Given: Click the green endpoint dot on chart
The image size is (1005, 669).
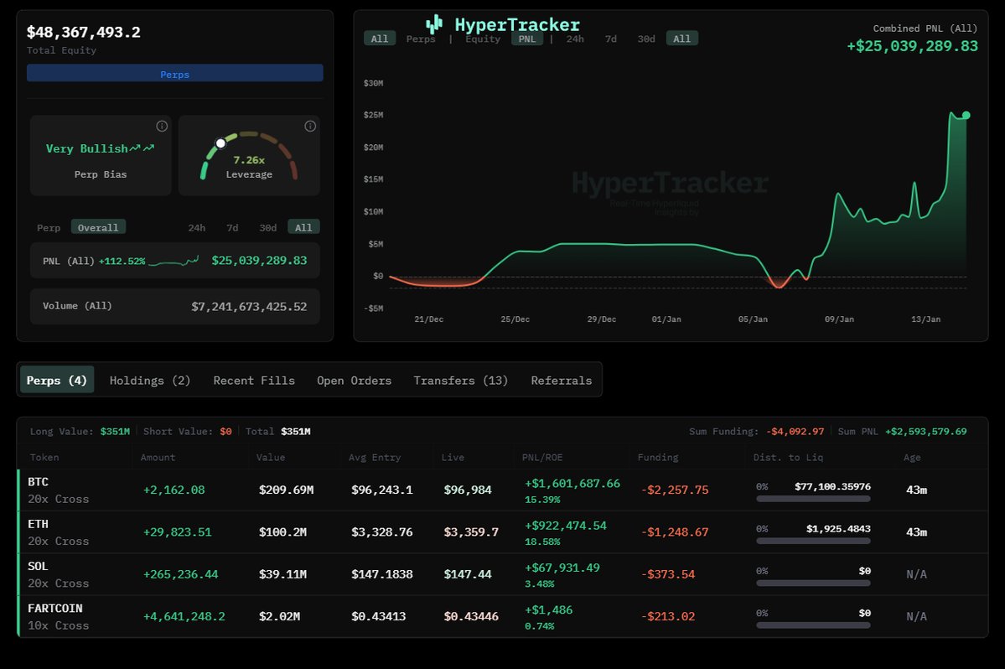Looking at the screenshot, I should 966,116.
